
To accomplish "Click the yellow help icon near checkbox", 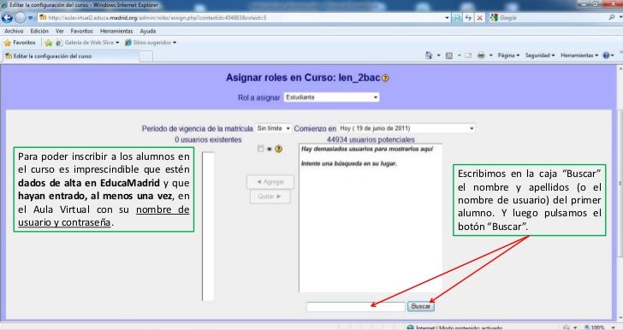I will point(278,149).
